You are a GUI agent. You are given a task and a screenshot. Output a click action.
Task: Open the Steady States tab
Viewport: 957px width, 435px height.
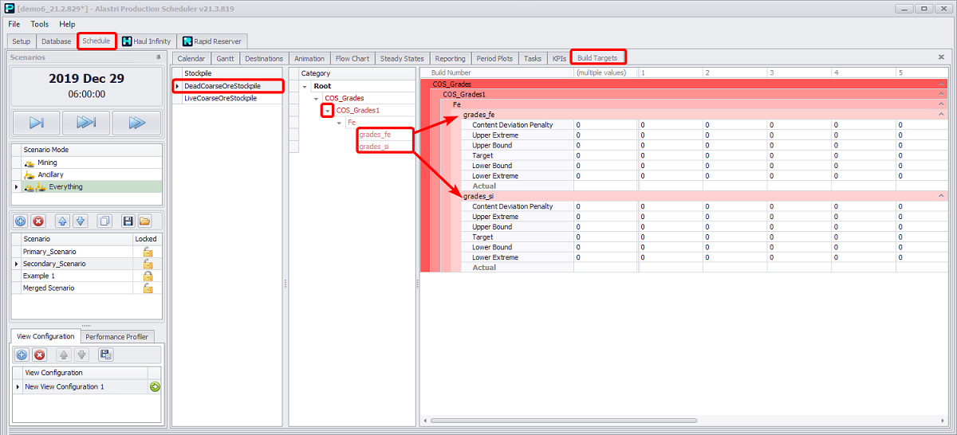[402, 58]
